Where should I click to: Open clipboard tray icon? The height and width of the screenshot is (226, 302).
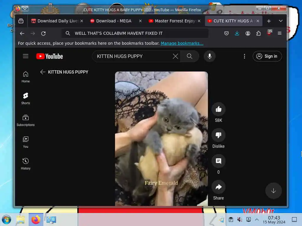(x=231, y=219)
